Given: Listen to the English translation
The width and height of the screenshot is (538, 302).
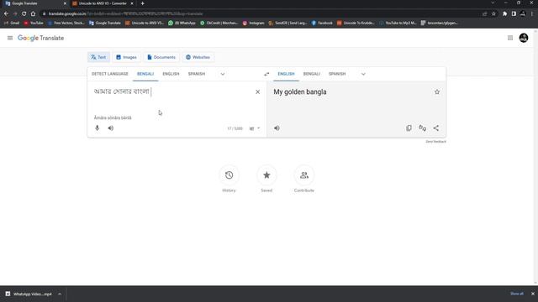Looking at the screenshot, I should pos(277,128).
